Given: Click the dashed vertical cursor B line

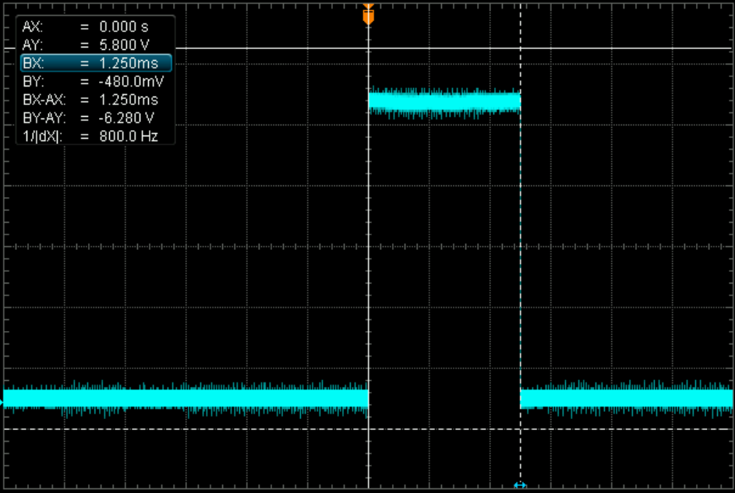Looking at the screenshot, I should 521,244.
